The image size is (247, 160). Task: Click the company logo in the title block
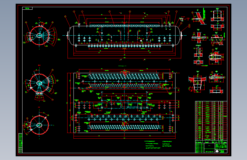click(217, 151)
